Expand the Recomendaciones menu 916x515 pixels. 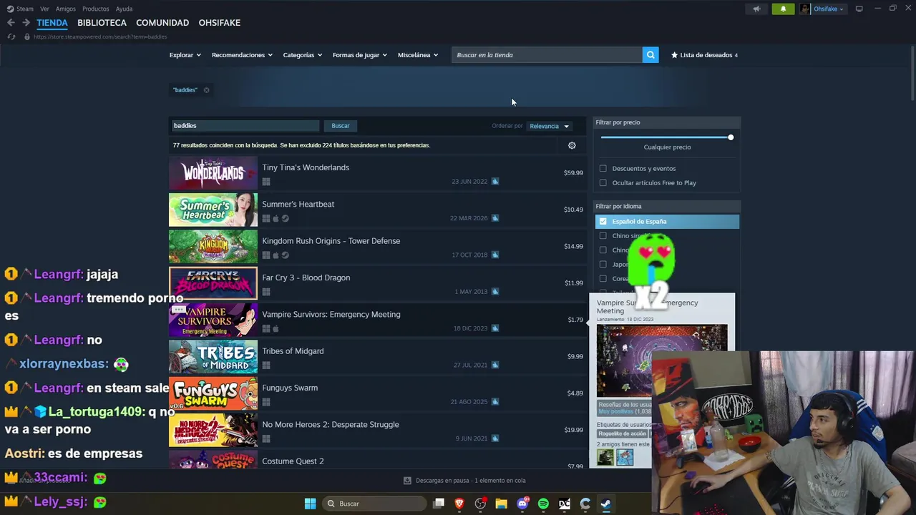[242, 55]
